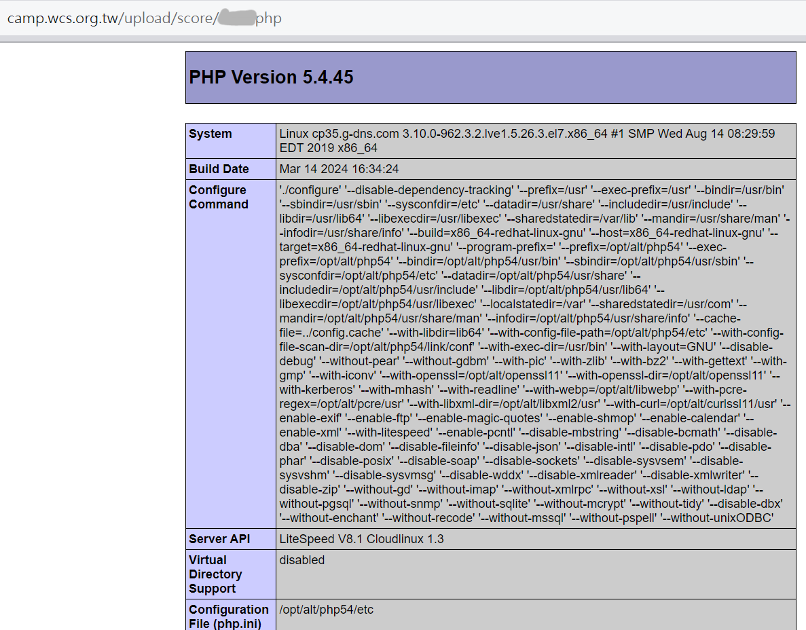Click LiteSpeed V8.1 Cloudlinux 1.3 value
806x630 pixels.
coord(361,539)
